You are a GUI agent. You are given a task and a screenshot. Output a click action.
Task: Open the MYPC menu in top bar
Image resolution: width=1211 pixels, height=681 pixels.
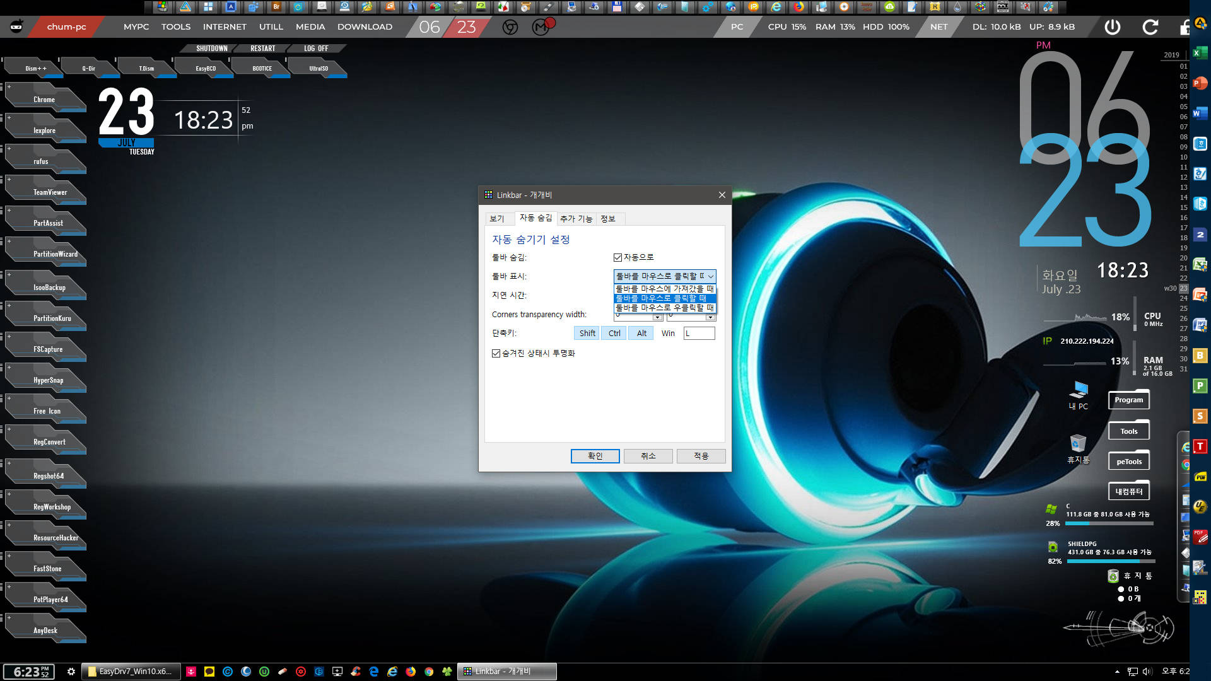pyautogui.click(x=136, y=26)
